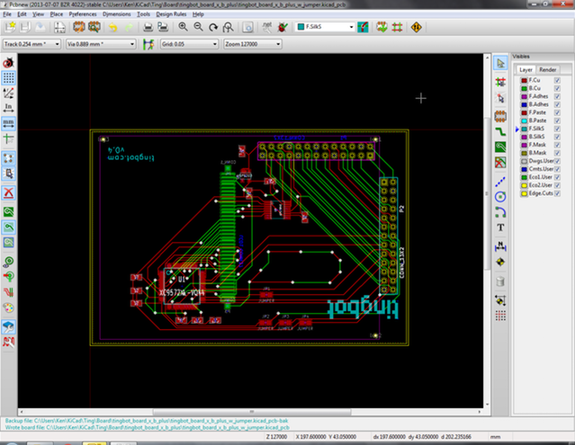Set units to millimeters
This screenshot has height=445, width=575.
(x=8, y=122)
